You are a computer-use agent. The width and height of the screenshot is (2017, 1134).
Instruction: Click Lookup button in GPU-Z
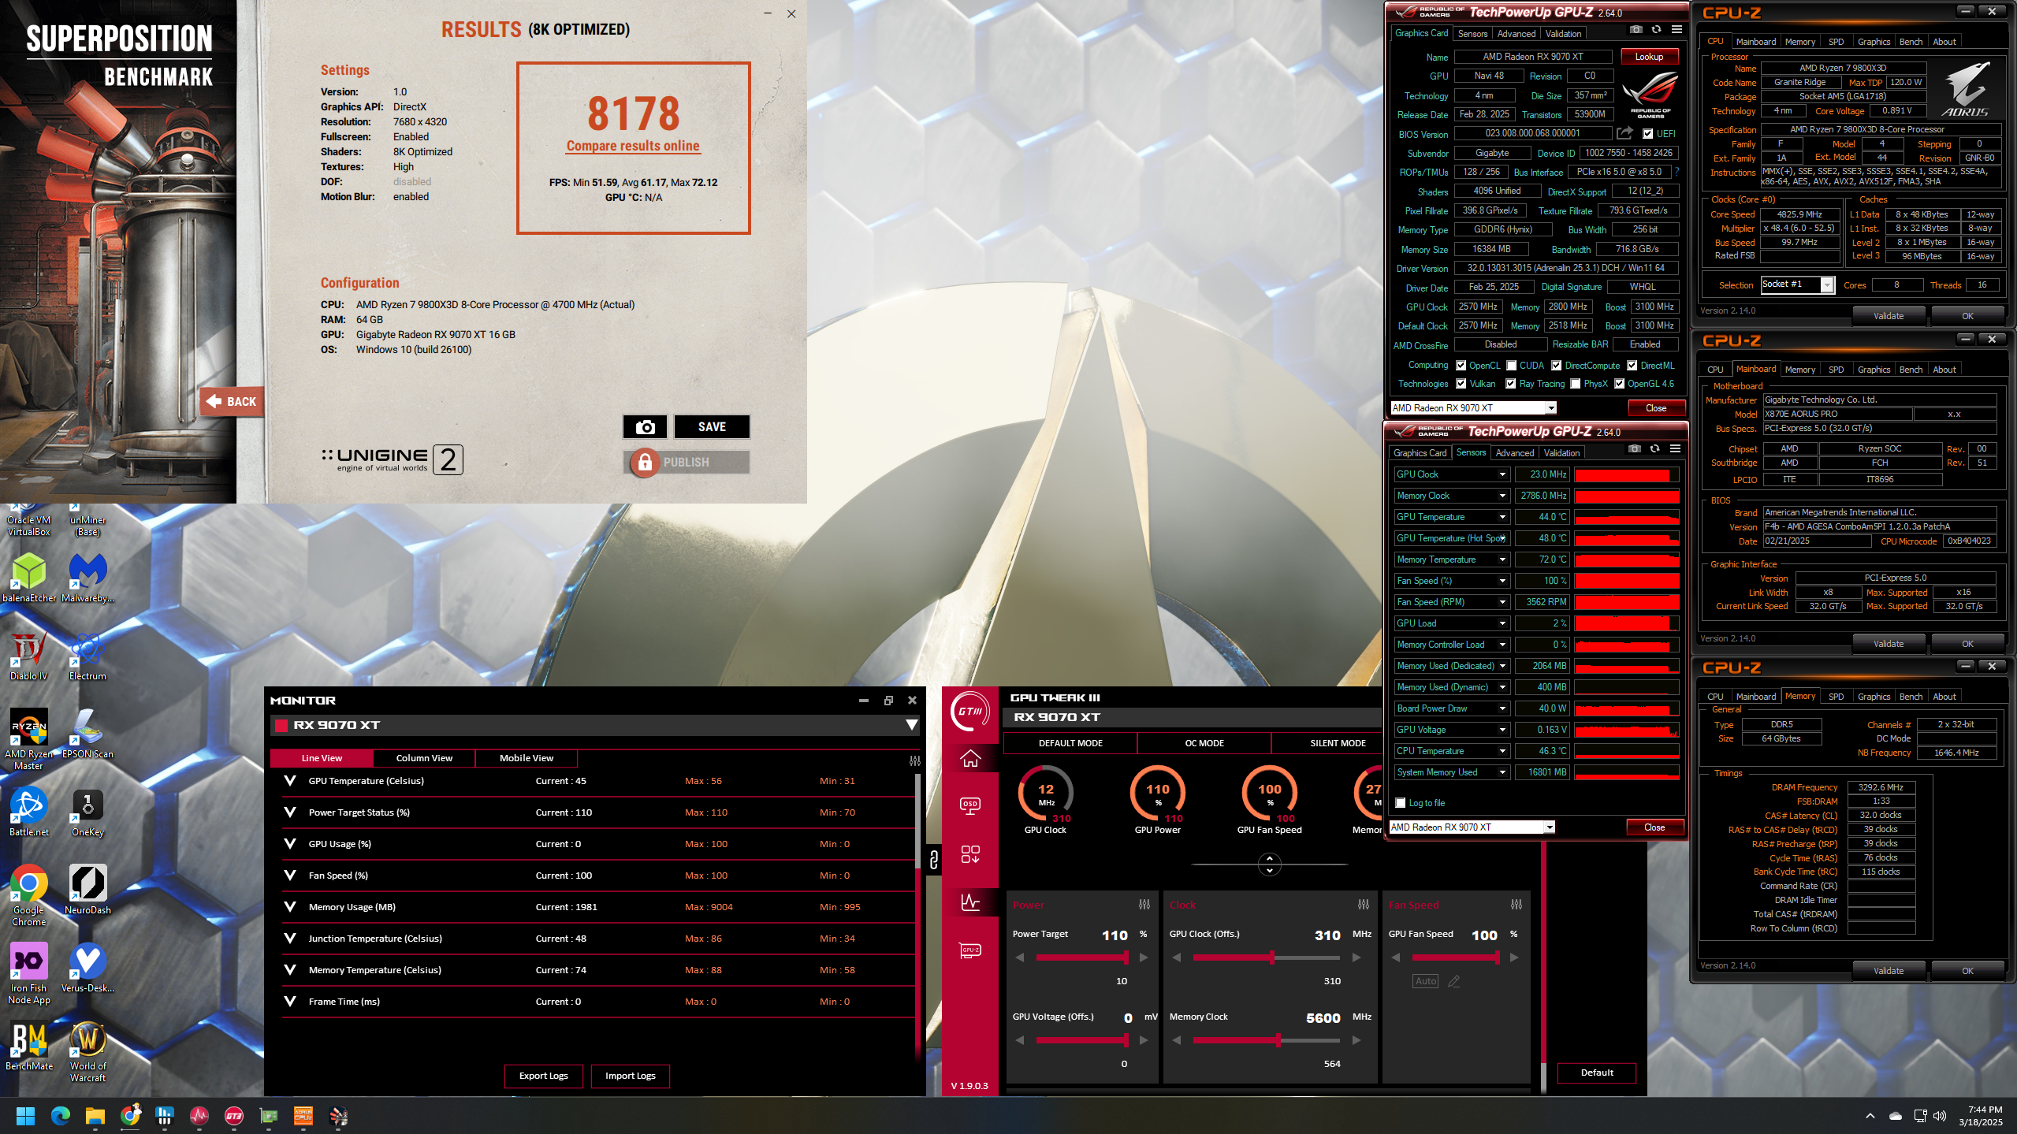tap(1649, 57)
